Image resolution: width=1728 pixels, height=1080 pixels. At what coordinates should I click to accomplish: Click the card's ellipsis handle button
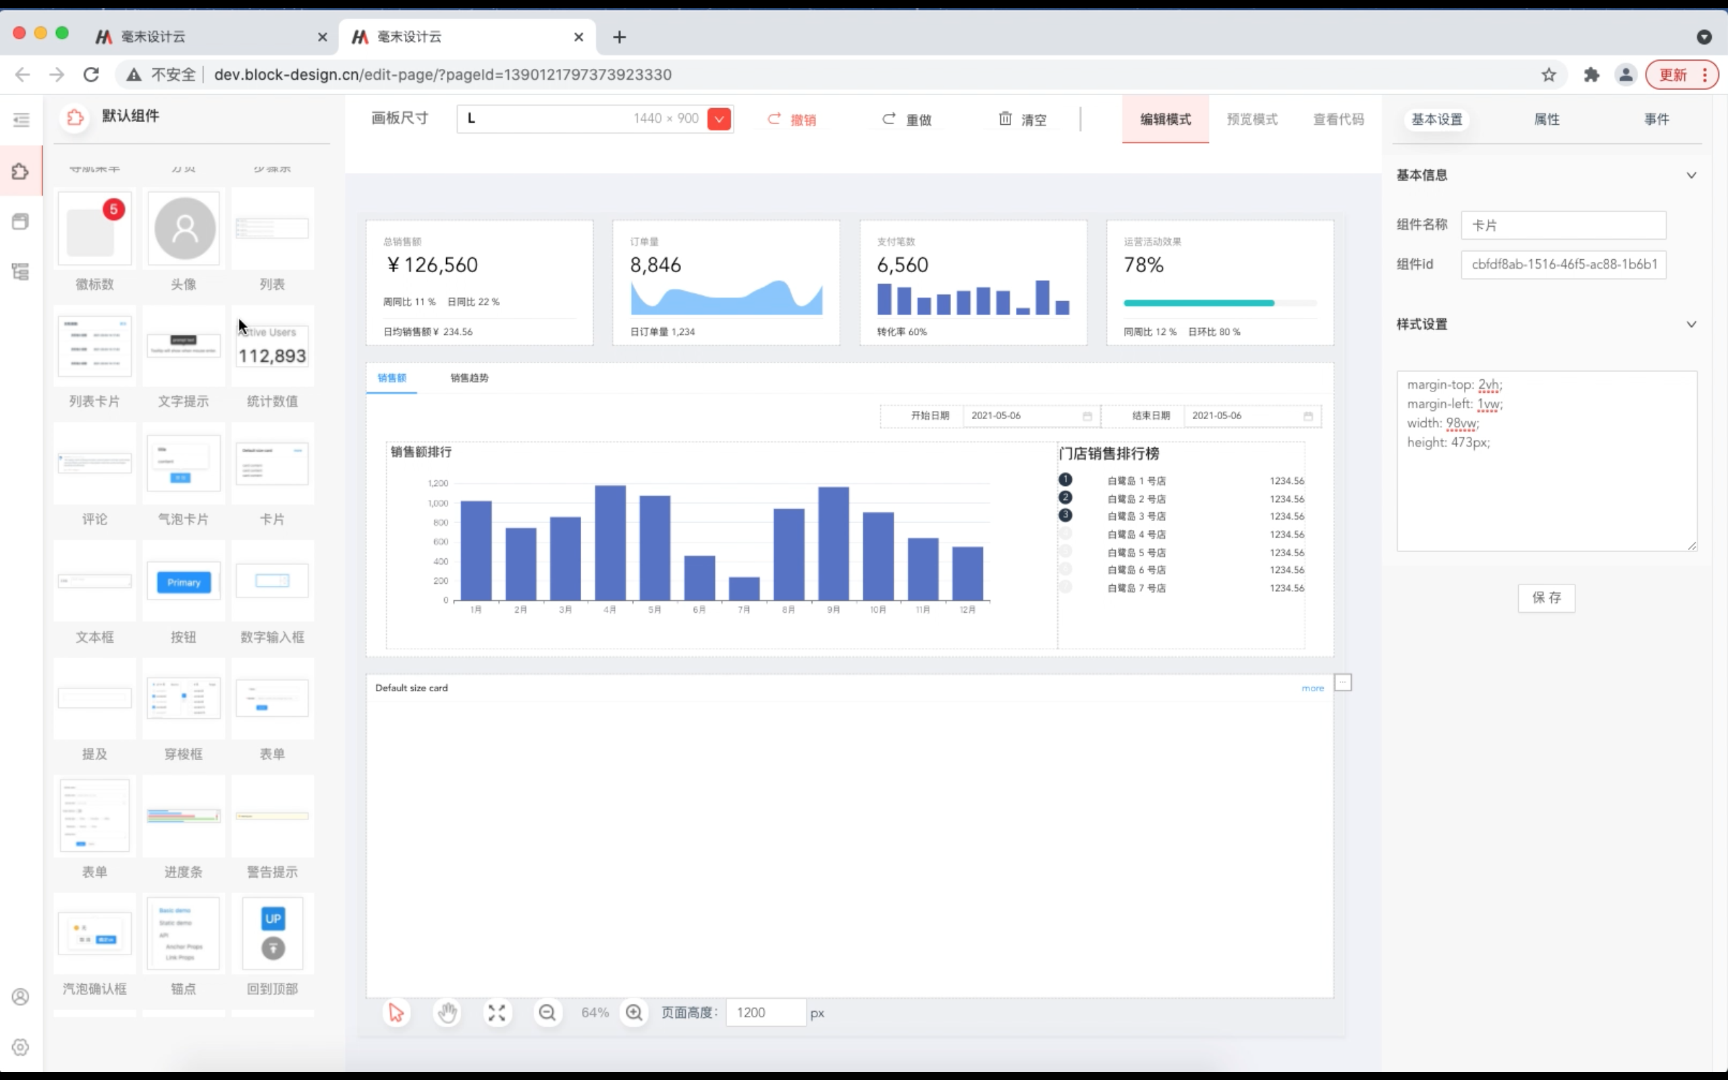[1343, 683]
